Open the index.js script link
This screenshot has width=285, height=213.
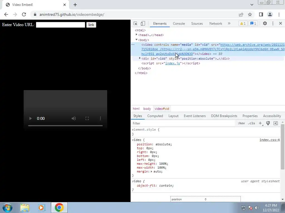coord(173,63)
